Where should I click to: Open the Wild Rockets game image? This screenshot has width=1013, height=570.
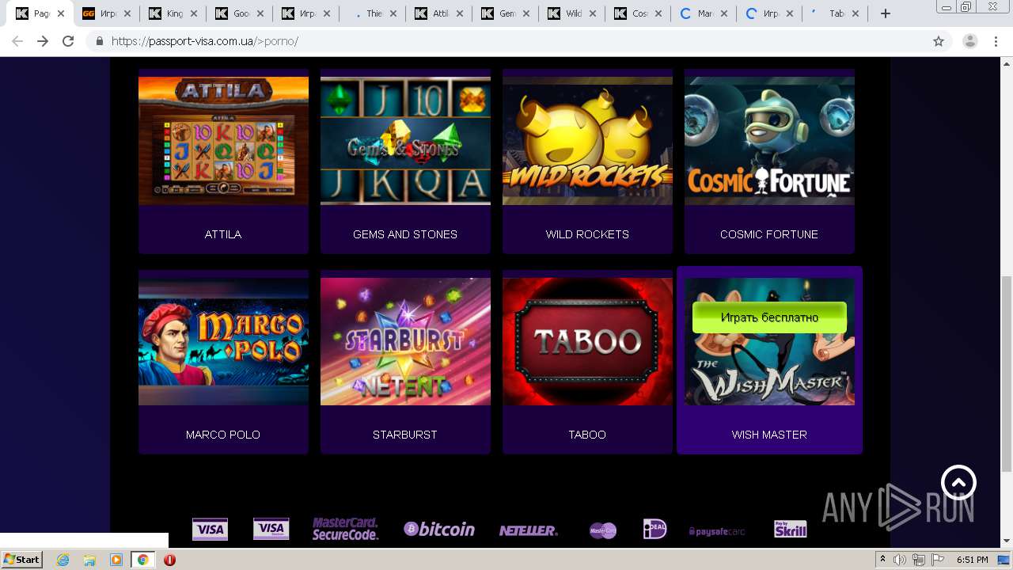coord(587,141)
